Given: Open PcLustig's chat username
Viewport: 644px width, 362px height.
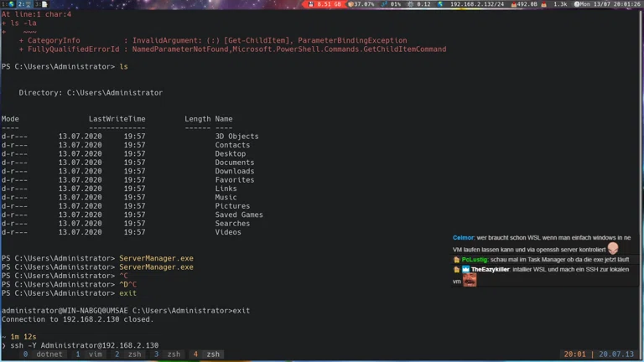Looking at the screenshot, I should (475, 260).
